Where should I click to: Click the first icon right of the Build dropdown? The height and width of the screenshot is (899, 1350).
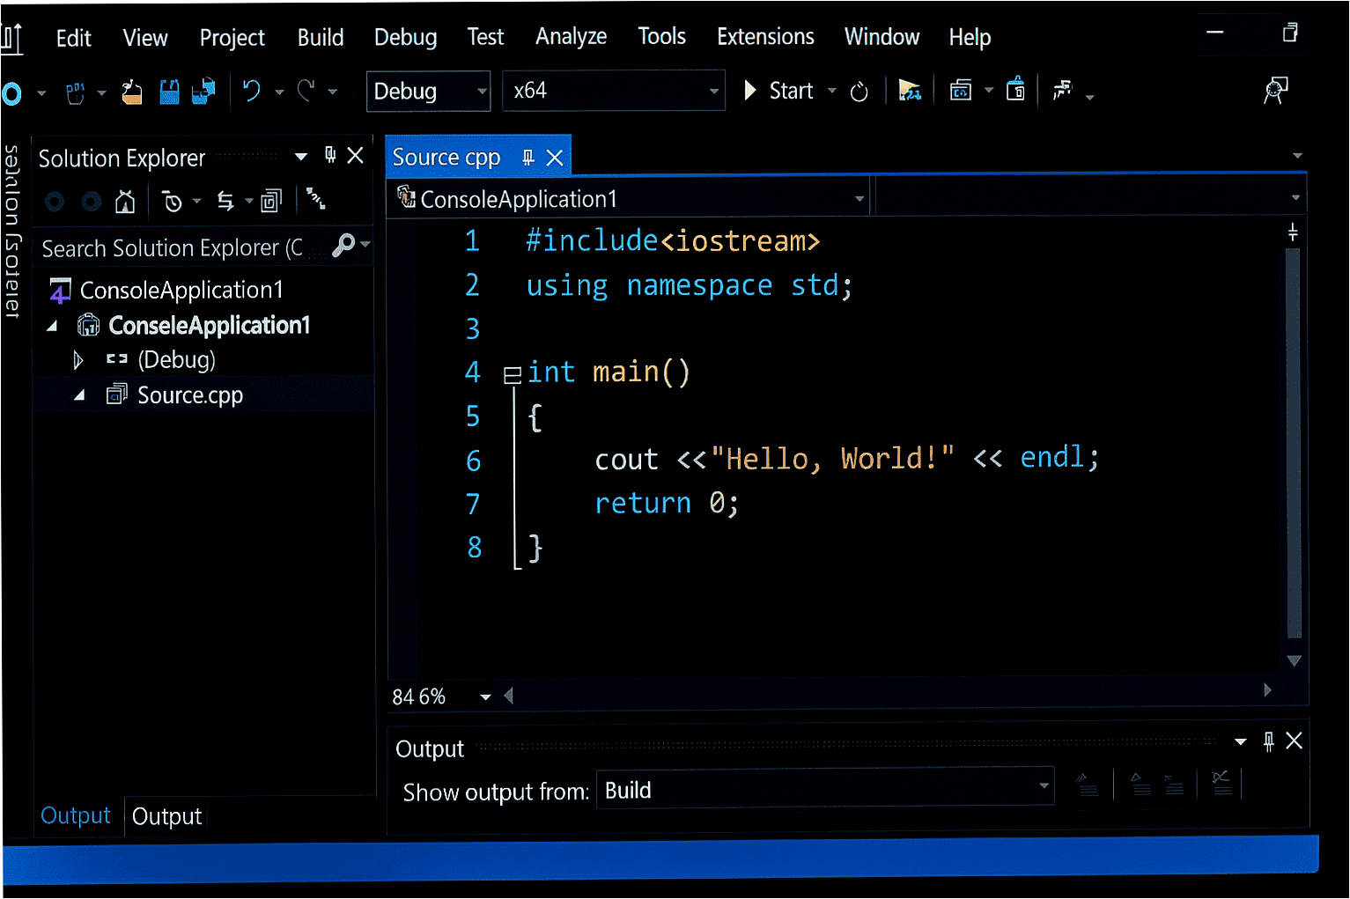click(x=1087, y=785)
